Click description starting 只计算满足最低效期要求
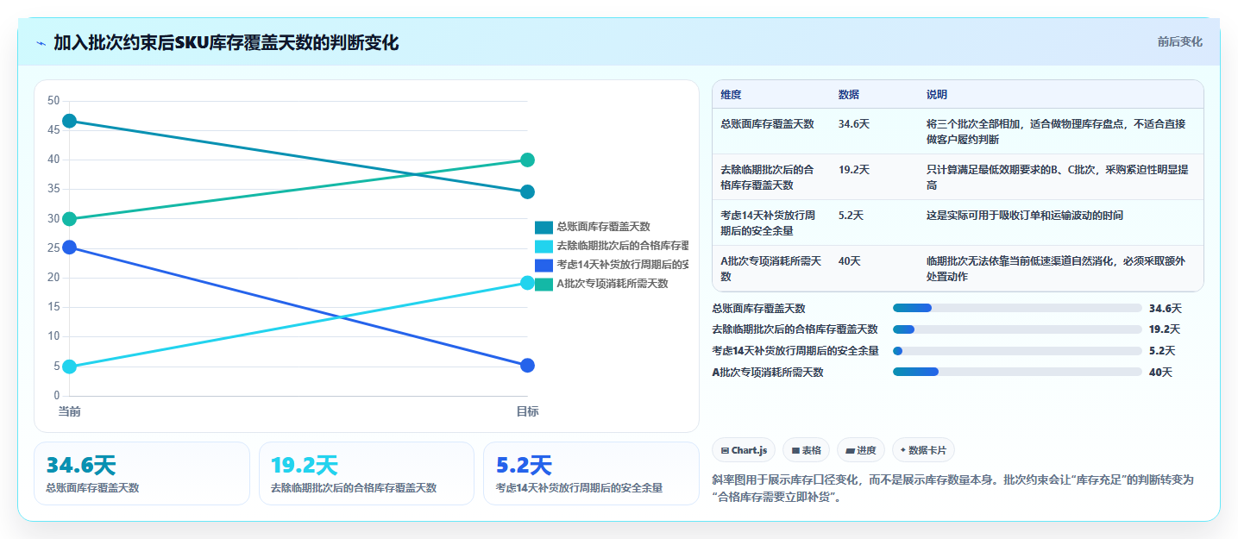 (x=1058, y=178)
